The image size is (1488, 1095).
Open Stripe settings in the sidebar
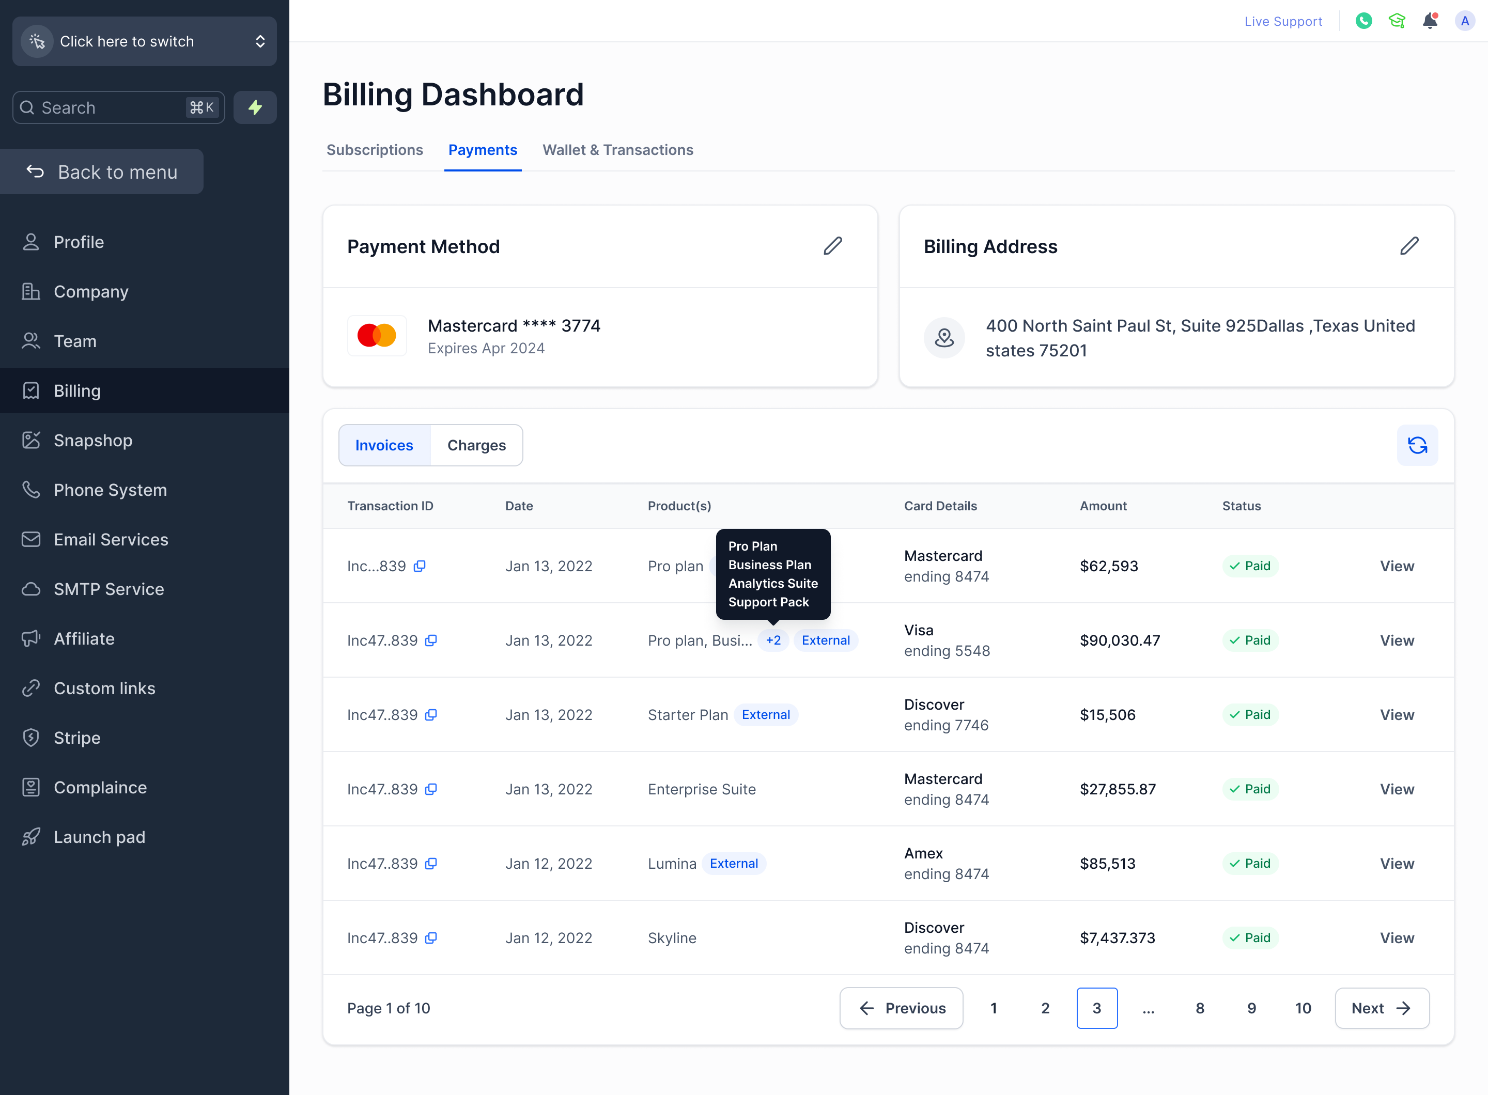pyautogui.click(x=145, y=738)
